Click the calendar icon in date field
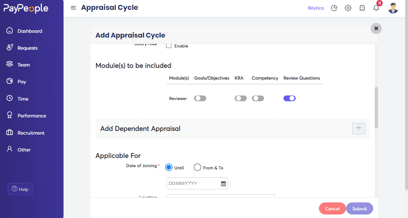The image size is (408, 218). coord(223,184)
